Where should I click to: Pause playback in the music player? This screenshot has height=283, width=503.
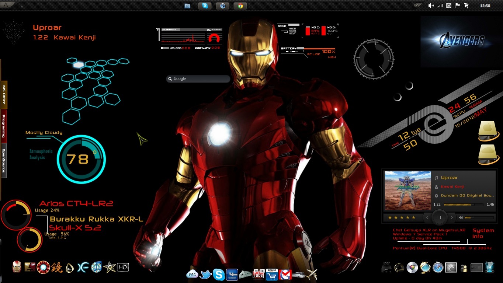click(x=440, y=217)
